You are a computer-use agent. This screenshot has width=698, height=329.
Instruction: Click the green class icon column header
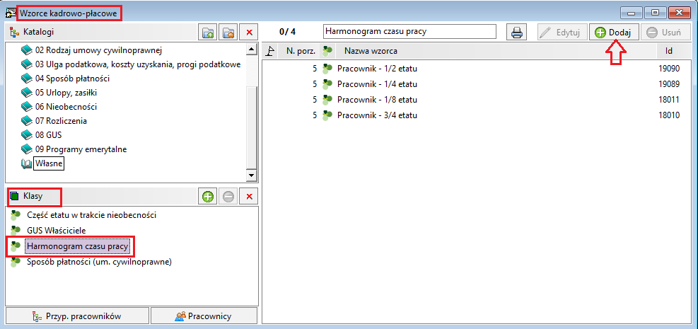tap(327, 51)
